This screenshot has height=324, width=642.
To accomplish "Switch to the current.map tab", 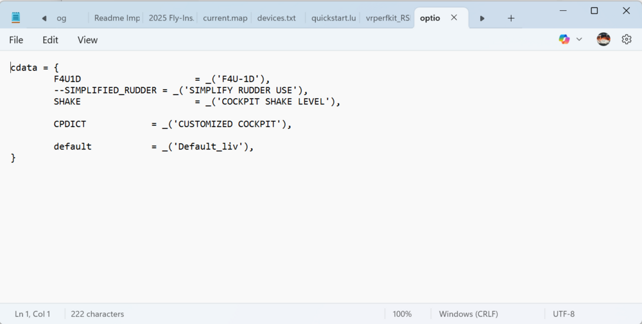I will (x=225, y=18).
